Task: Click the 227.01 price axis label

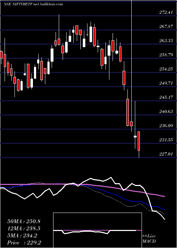Action: [166, 154]
